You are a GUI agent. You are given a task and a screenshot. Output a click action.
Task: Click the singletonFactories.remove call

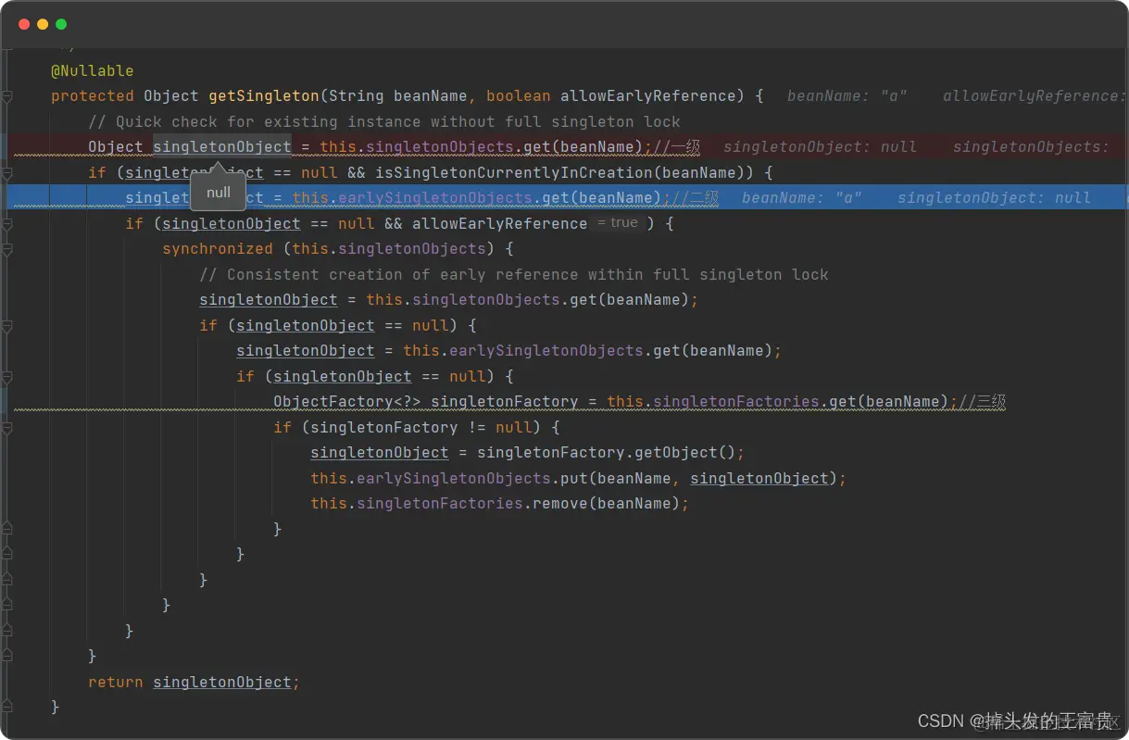click(472, 504)
